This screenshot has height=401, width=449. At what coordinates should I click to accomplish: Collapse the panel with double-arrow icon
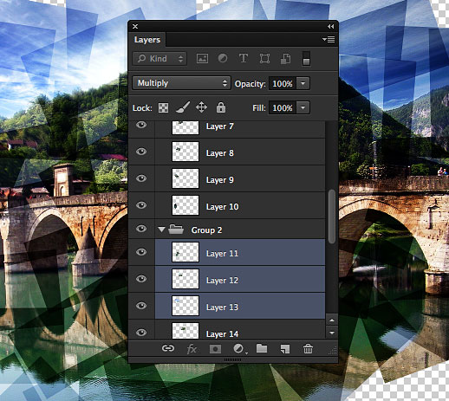[331, 27]
